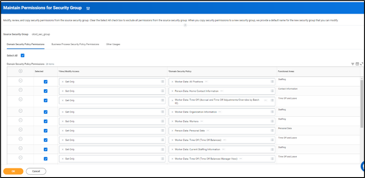365x178 pixels.
Task: Open related actions for Worker Data: Workers
Action: coord(202,121)
